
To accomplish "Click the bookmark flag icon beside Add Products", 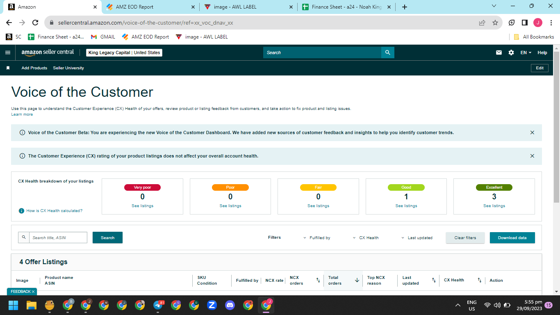I will point(8,68).
